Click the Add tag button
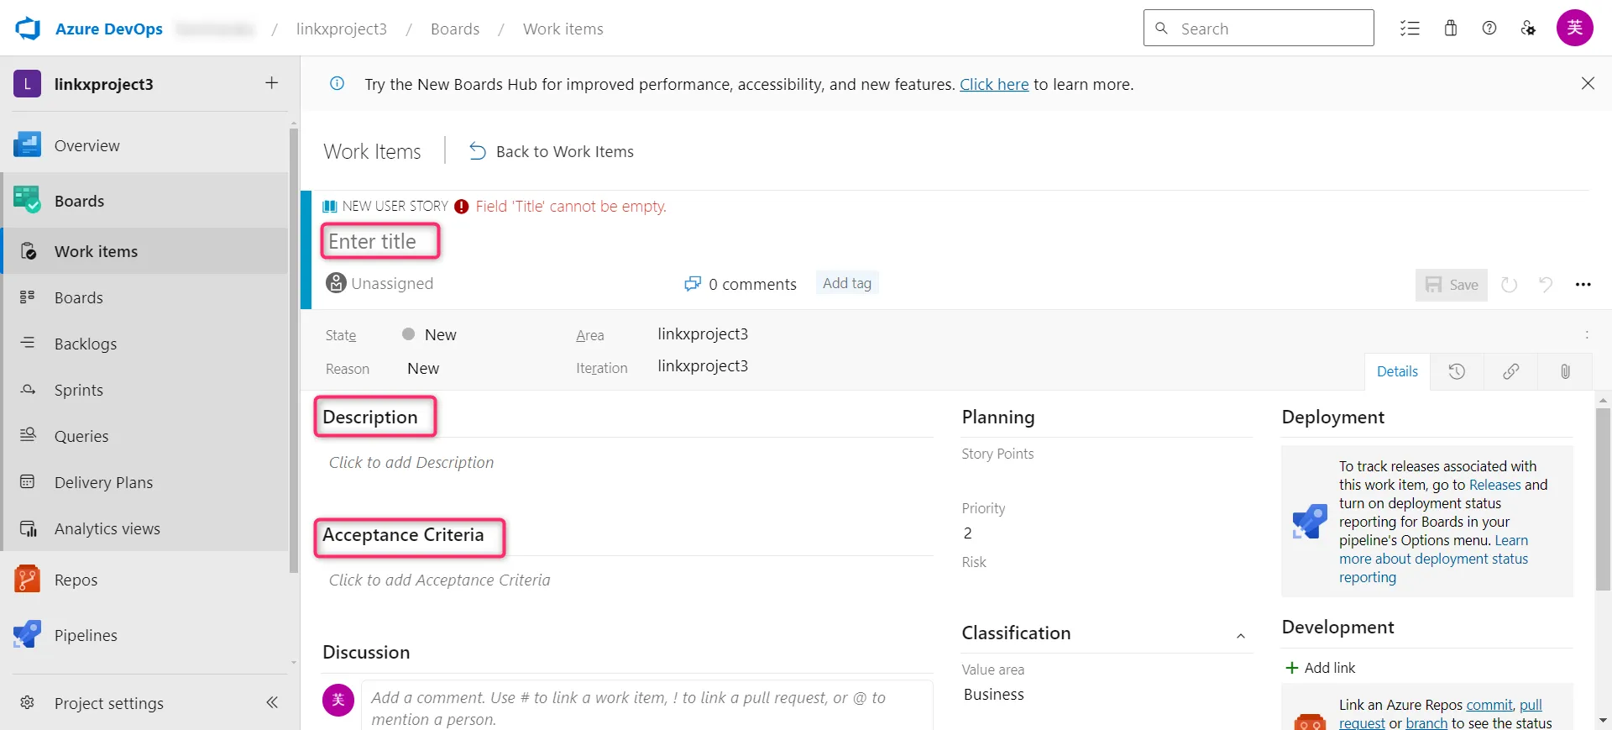The width and height of the screenshot is (1612, 730). [x=847, y=283]
